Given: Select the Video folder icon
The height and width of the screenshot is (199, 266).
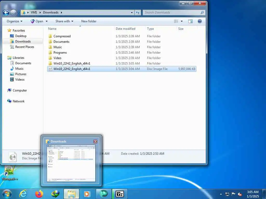Looking at the screenshot, I should 50,58.
